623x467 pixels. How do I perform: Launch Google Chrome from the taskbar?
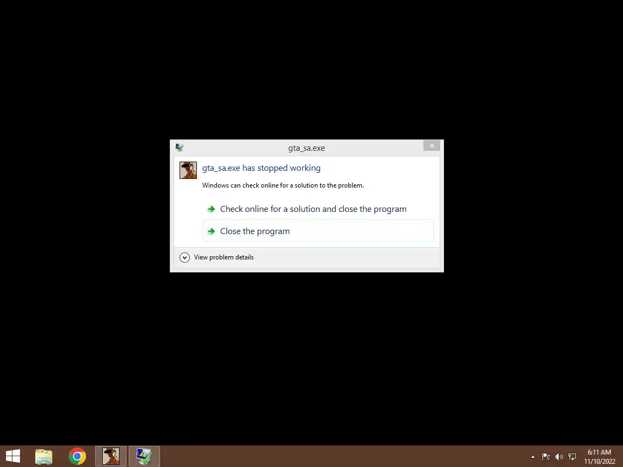click(77, 456)
